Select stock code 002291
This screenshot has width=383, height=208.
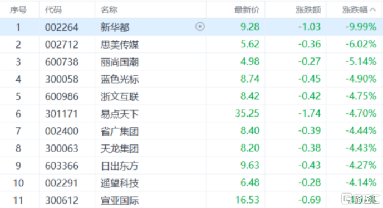62,183
